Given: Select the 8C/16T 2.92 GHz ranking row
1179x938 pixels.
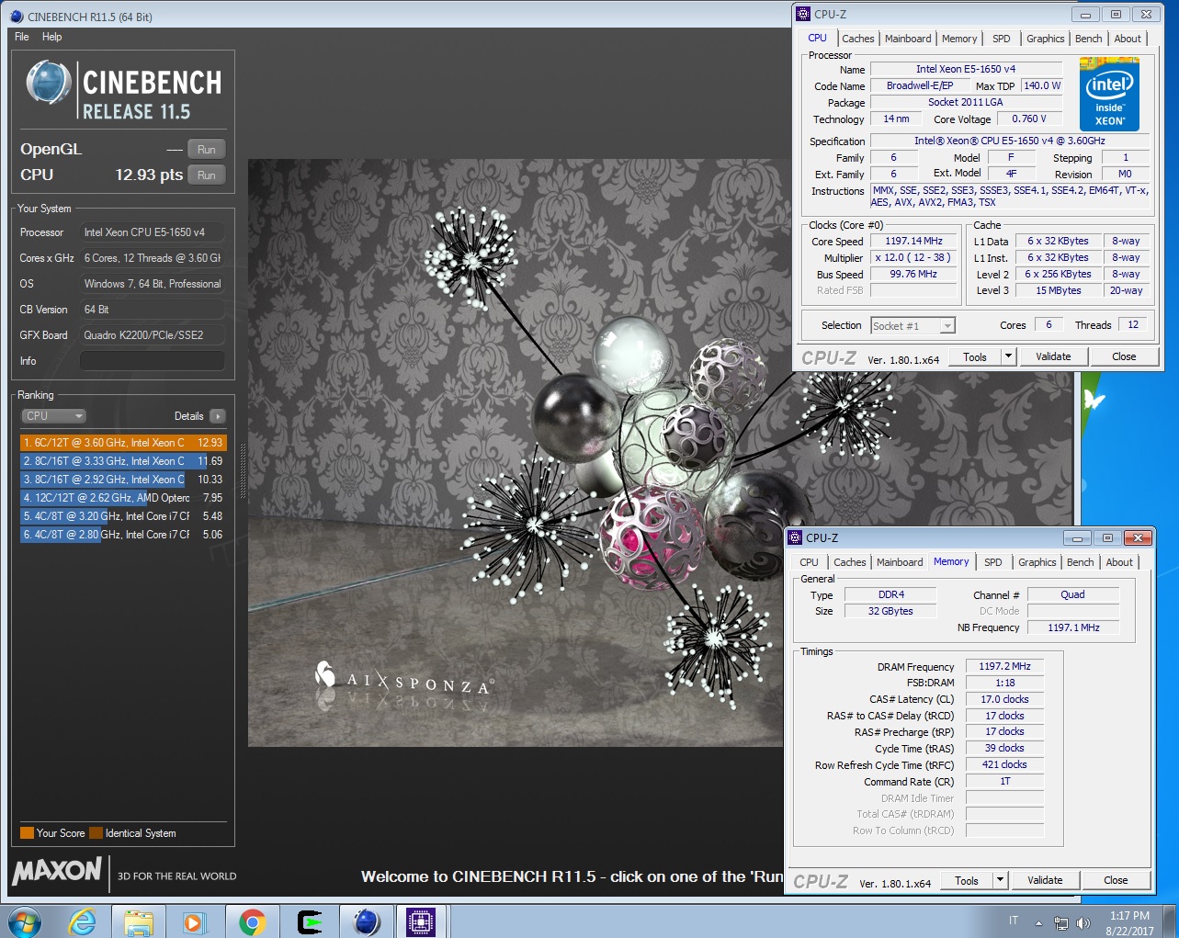Looking at the screenshot, I should pyautogui.click(x=123, y=480).
